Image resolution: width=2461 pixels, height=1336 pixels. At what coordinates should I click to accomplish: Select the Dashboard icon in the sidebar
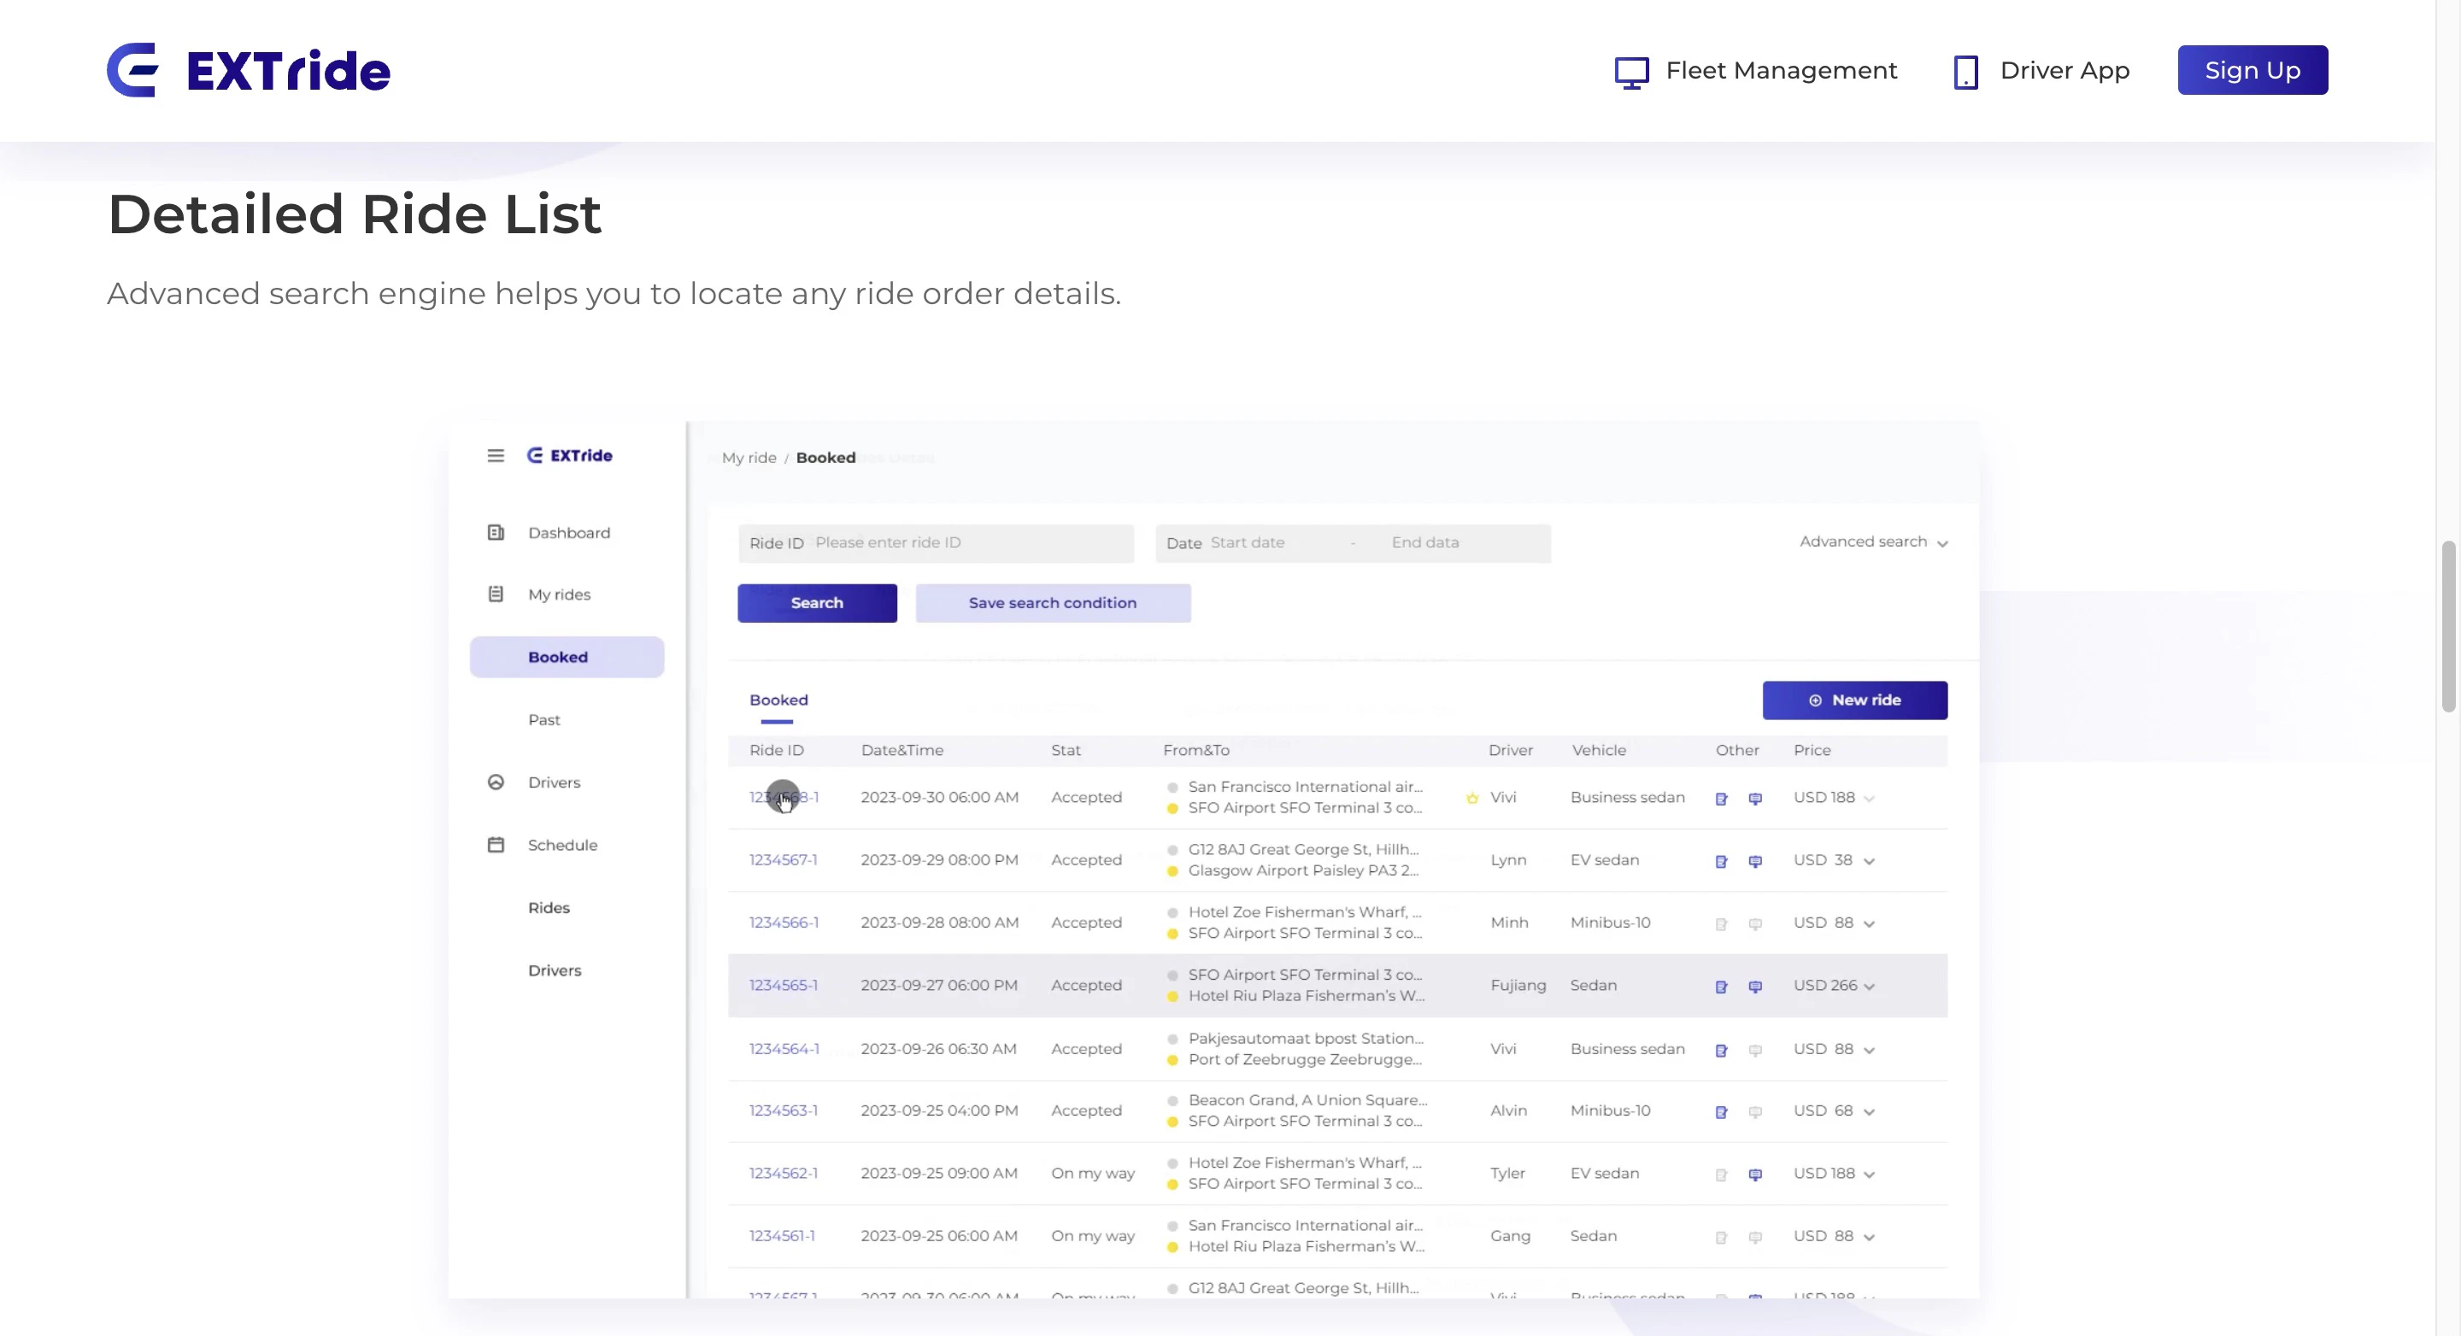(496, 532)
